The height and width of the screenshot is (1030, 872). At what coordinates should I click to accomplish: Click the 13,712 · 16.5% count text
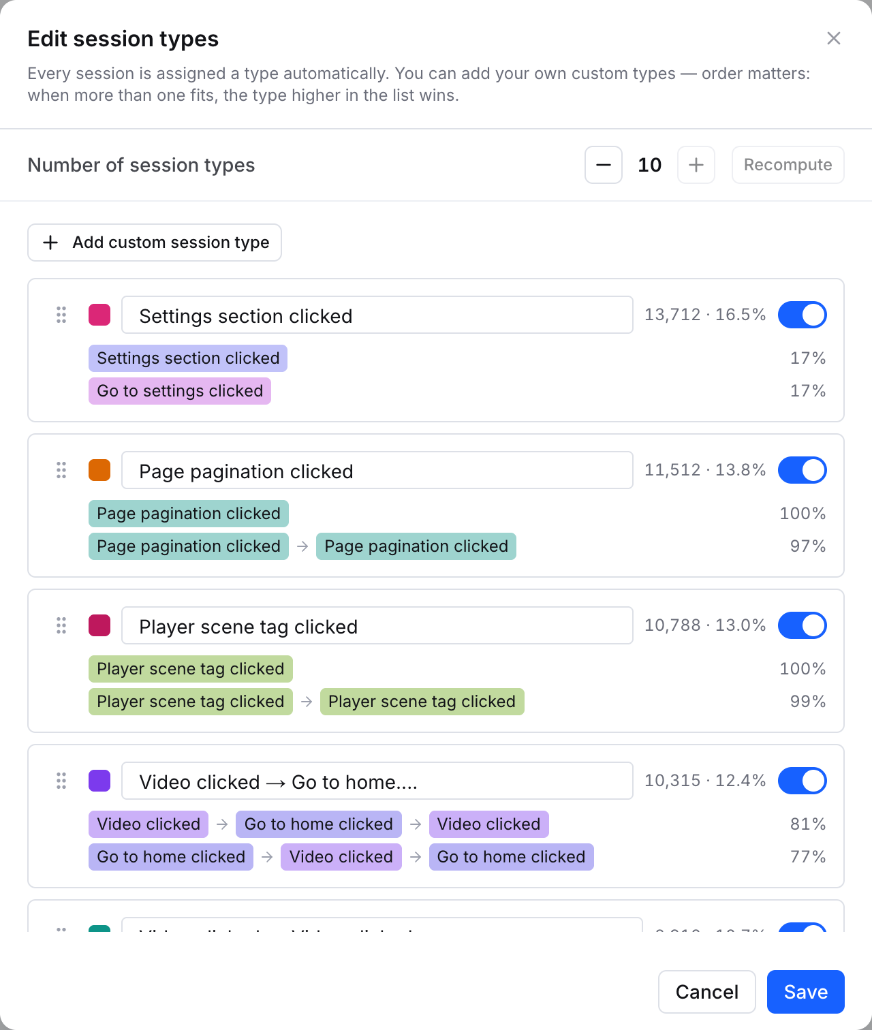pos(705,315)
